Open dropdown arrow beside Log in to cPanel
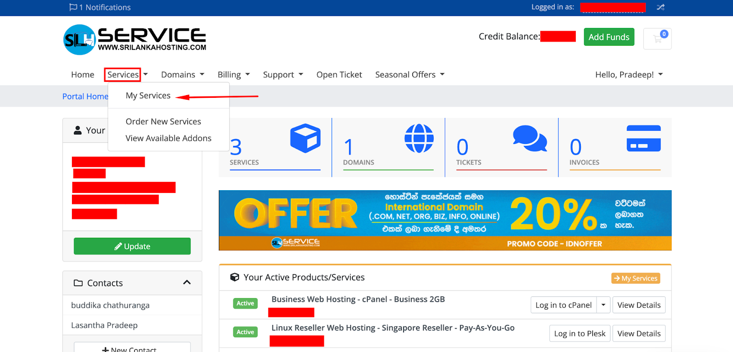The height and width of the screenshot is (352, 733). click(603, 305)
